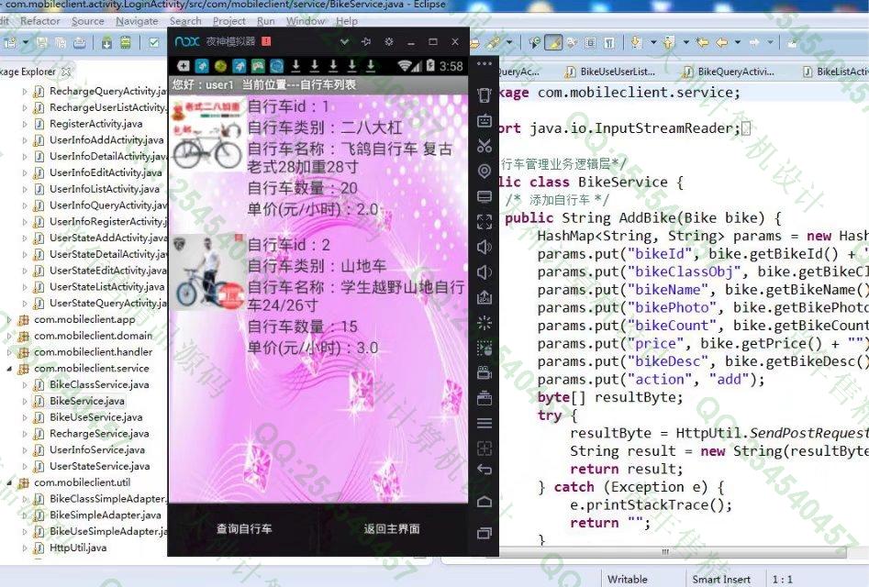Image resolution: width=869 pixels, height=587 pixels.
Task: Go to Eclipse last edit location arrow
Action: point(702,42)
